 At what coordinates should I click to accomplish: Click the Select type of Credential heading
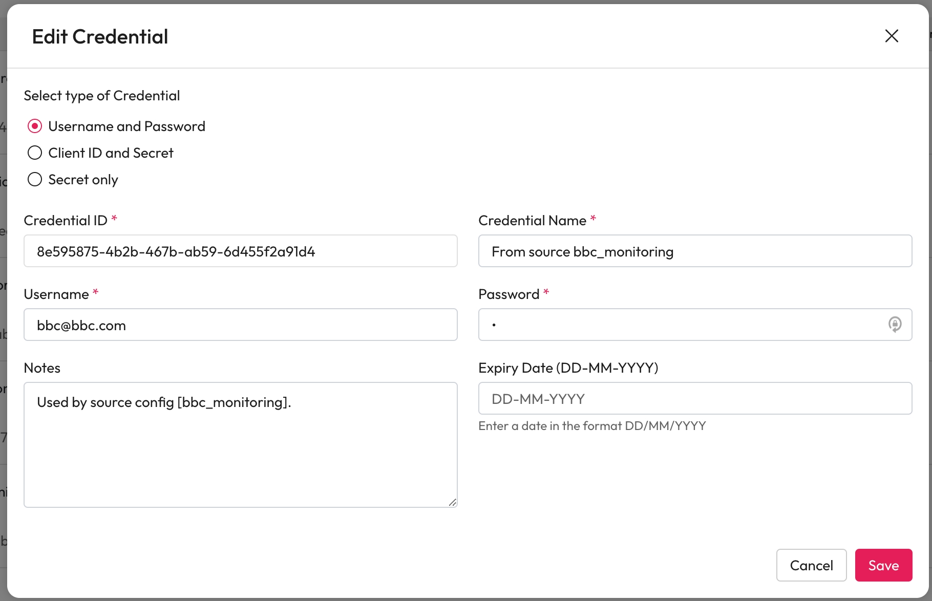coord(102,96)
